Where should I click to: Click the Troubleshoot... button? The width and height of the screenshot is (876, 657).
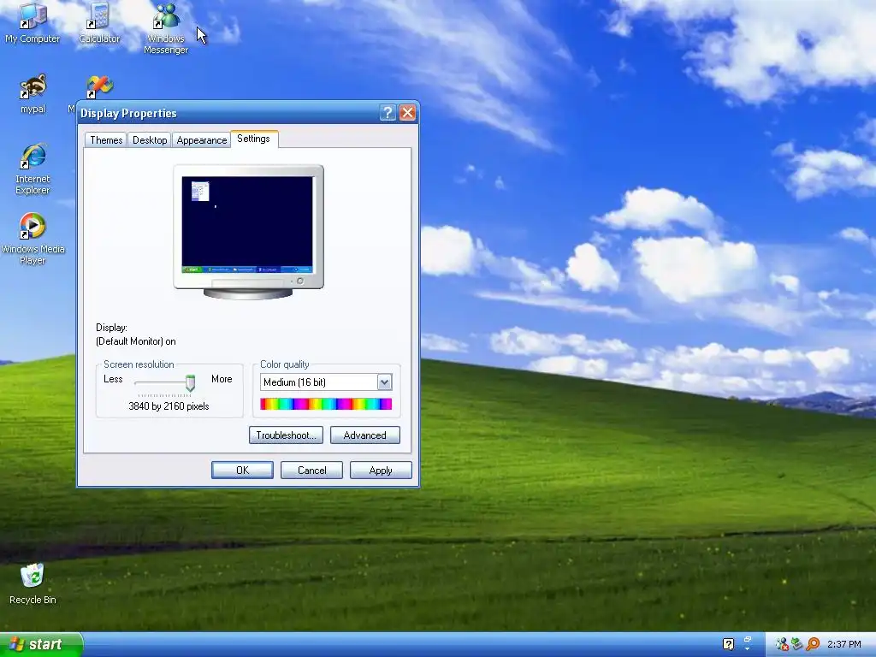coord(286,435)
